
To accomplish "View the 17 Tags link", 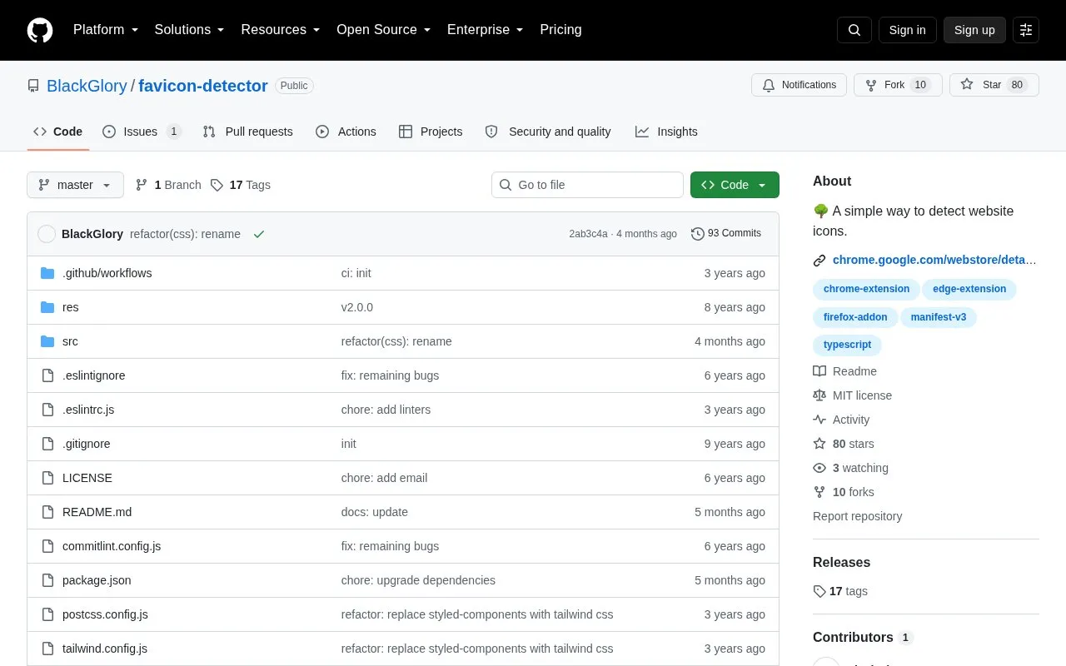I will (x=240, y=185).
